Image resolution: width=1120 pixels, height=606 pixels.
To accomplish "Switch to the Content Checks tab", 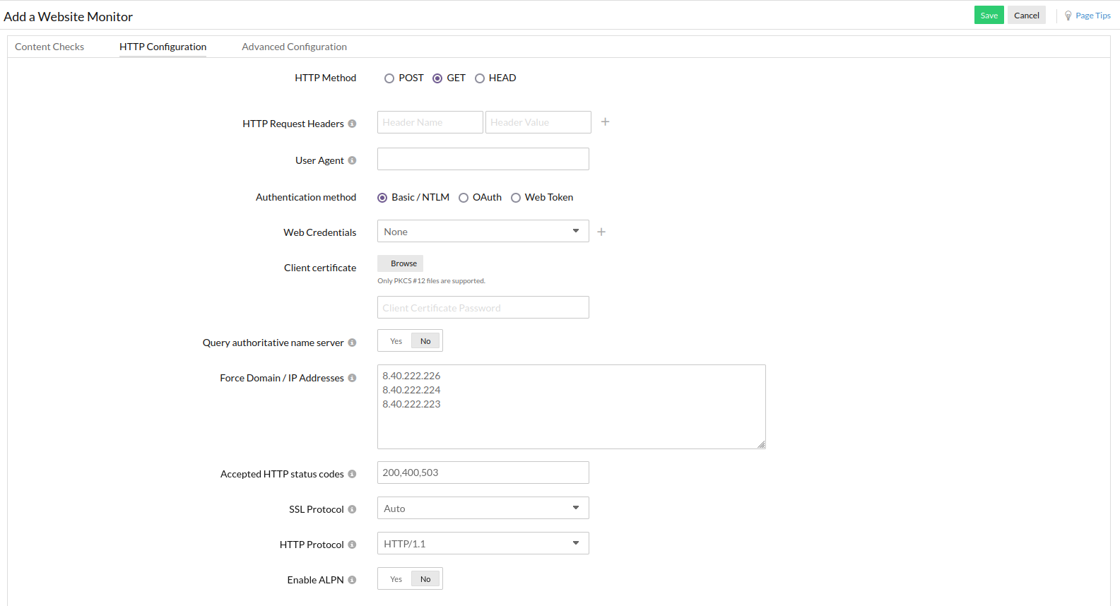I will click(x=49, y=47).
